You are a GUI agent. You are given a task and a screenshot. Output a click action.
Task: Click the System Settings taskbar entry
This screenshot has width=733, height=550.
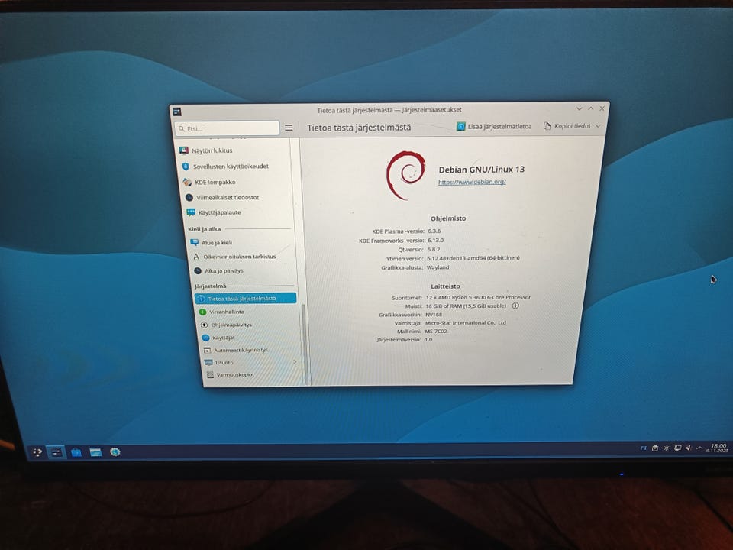click(x=57, y=452)
